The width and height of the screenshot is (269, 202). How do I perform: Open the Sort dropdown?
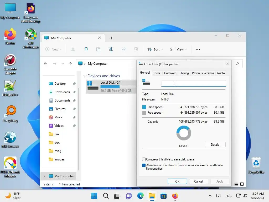point(155,49)
